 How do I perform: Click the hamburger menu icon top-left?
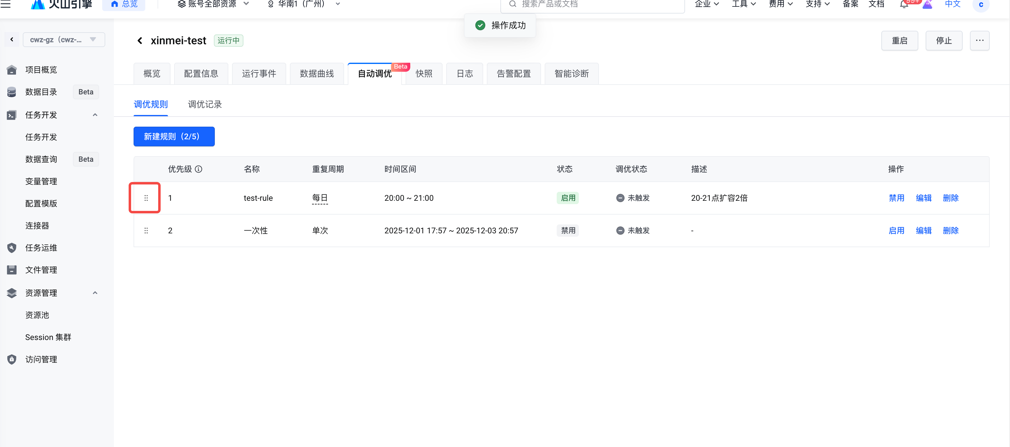6,4
